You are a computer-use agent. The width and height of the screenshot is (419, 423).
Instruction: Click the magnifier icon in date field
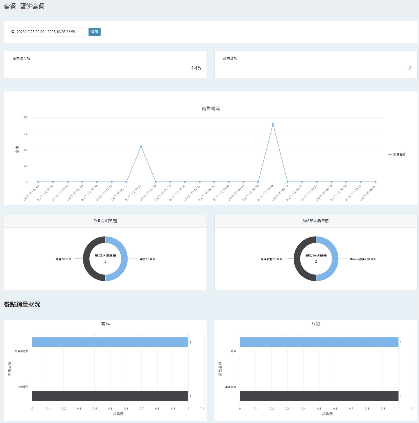13,32
